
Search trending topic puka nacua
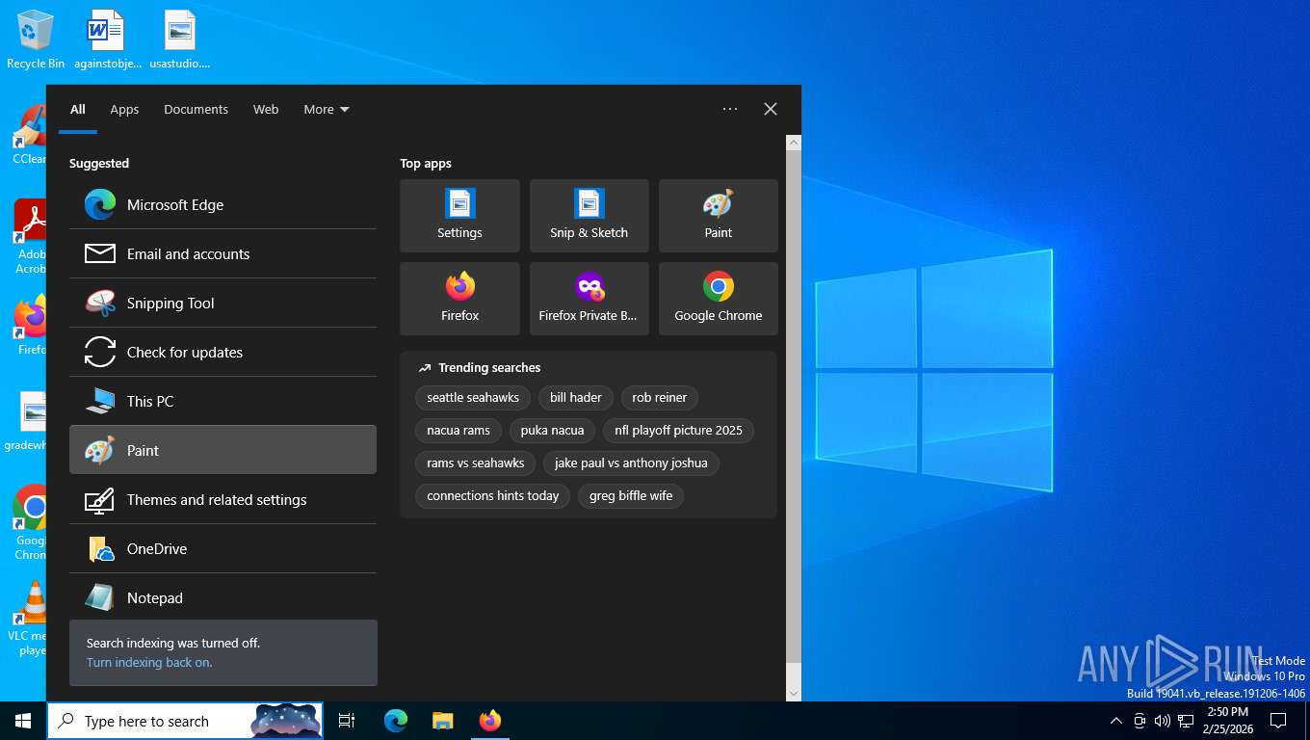(x=552, y=430)
